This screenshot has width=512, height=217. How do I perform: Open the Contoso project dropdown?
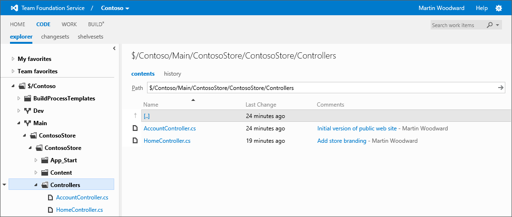115,8
